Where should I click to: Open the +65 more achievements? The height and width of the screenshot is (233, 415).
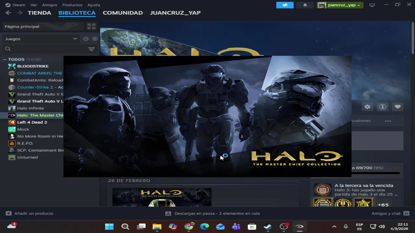383,205
